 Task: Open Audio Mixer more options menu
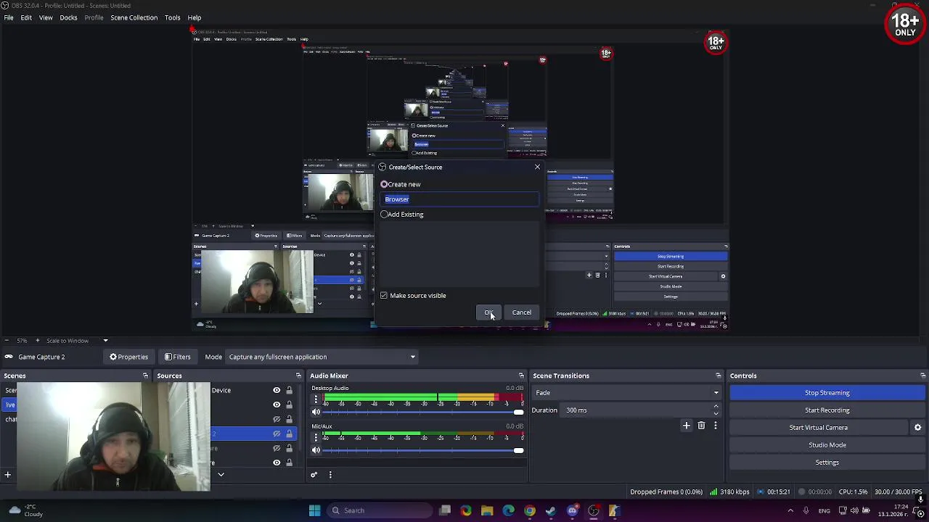click(x=330, y=475)
